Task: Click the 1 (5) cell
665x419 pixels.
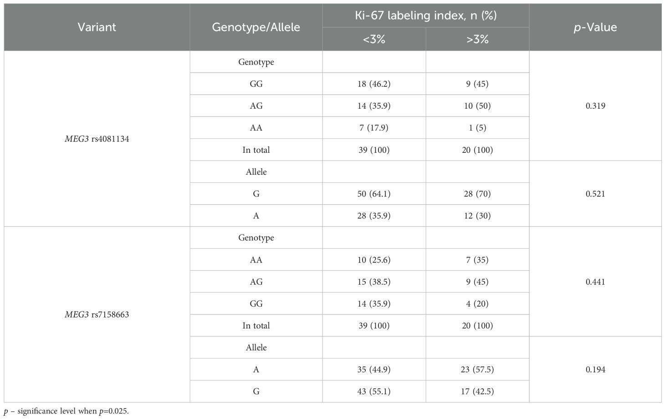Action: click(477, 128)
